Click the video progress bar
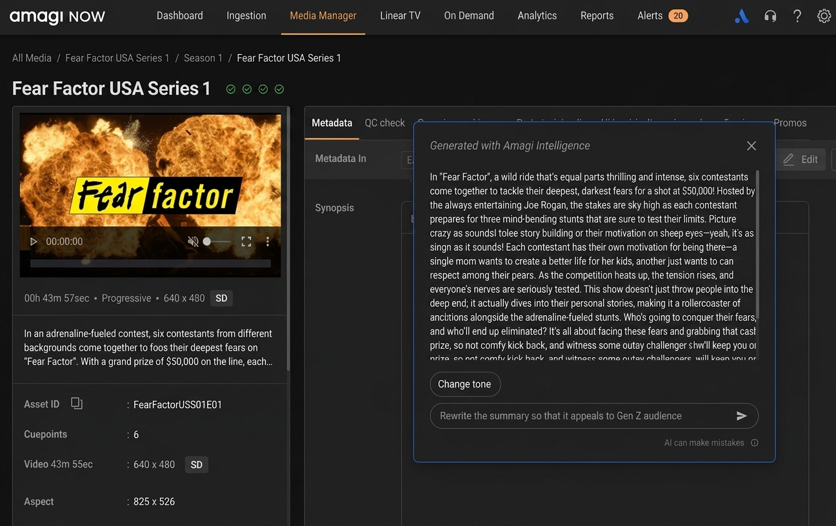Screen dimensions: 836x526 click(150, 263)
